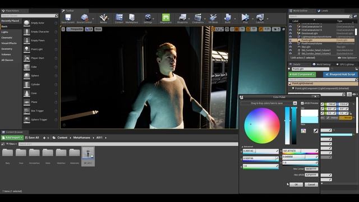Click Cancel in the Color Picker

tap(311, 185)
